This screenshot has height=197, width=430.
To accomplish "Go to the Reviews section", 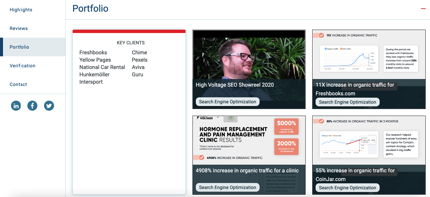I will (x=19, y=28).
